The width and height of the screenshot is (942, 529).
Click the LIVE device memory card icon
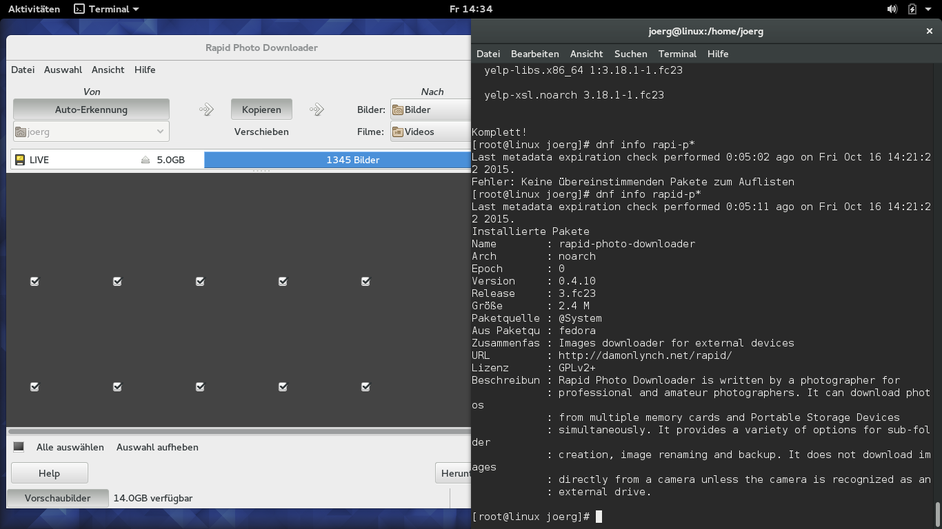tap(21, 160)
